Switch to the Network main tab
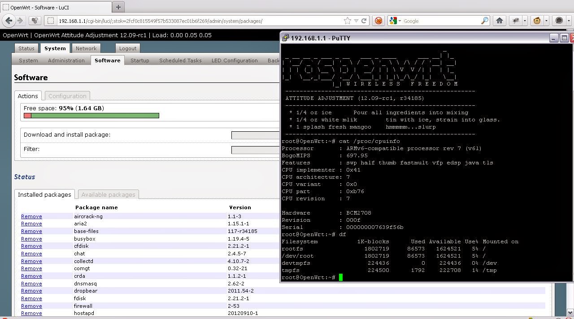The height and width of the screenshot is (319, 574). pos(86,48)
